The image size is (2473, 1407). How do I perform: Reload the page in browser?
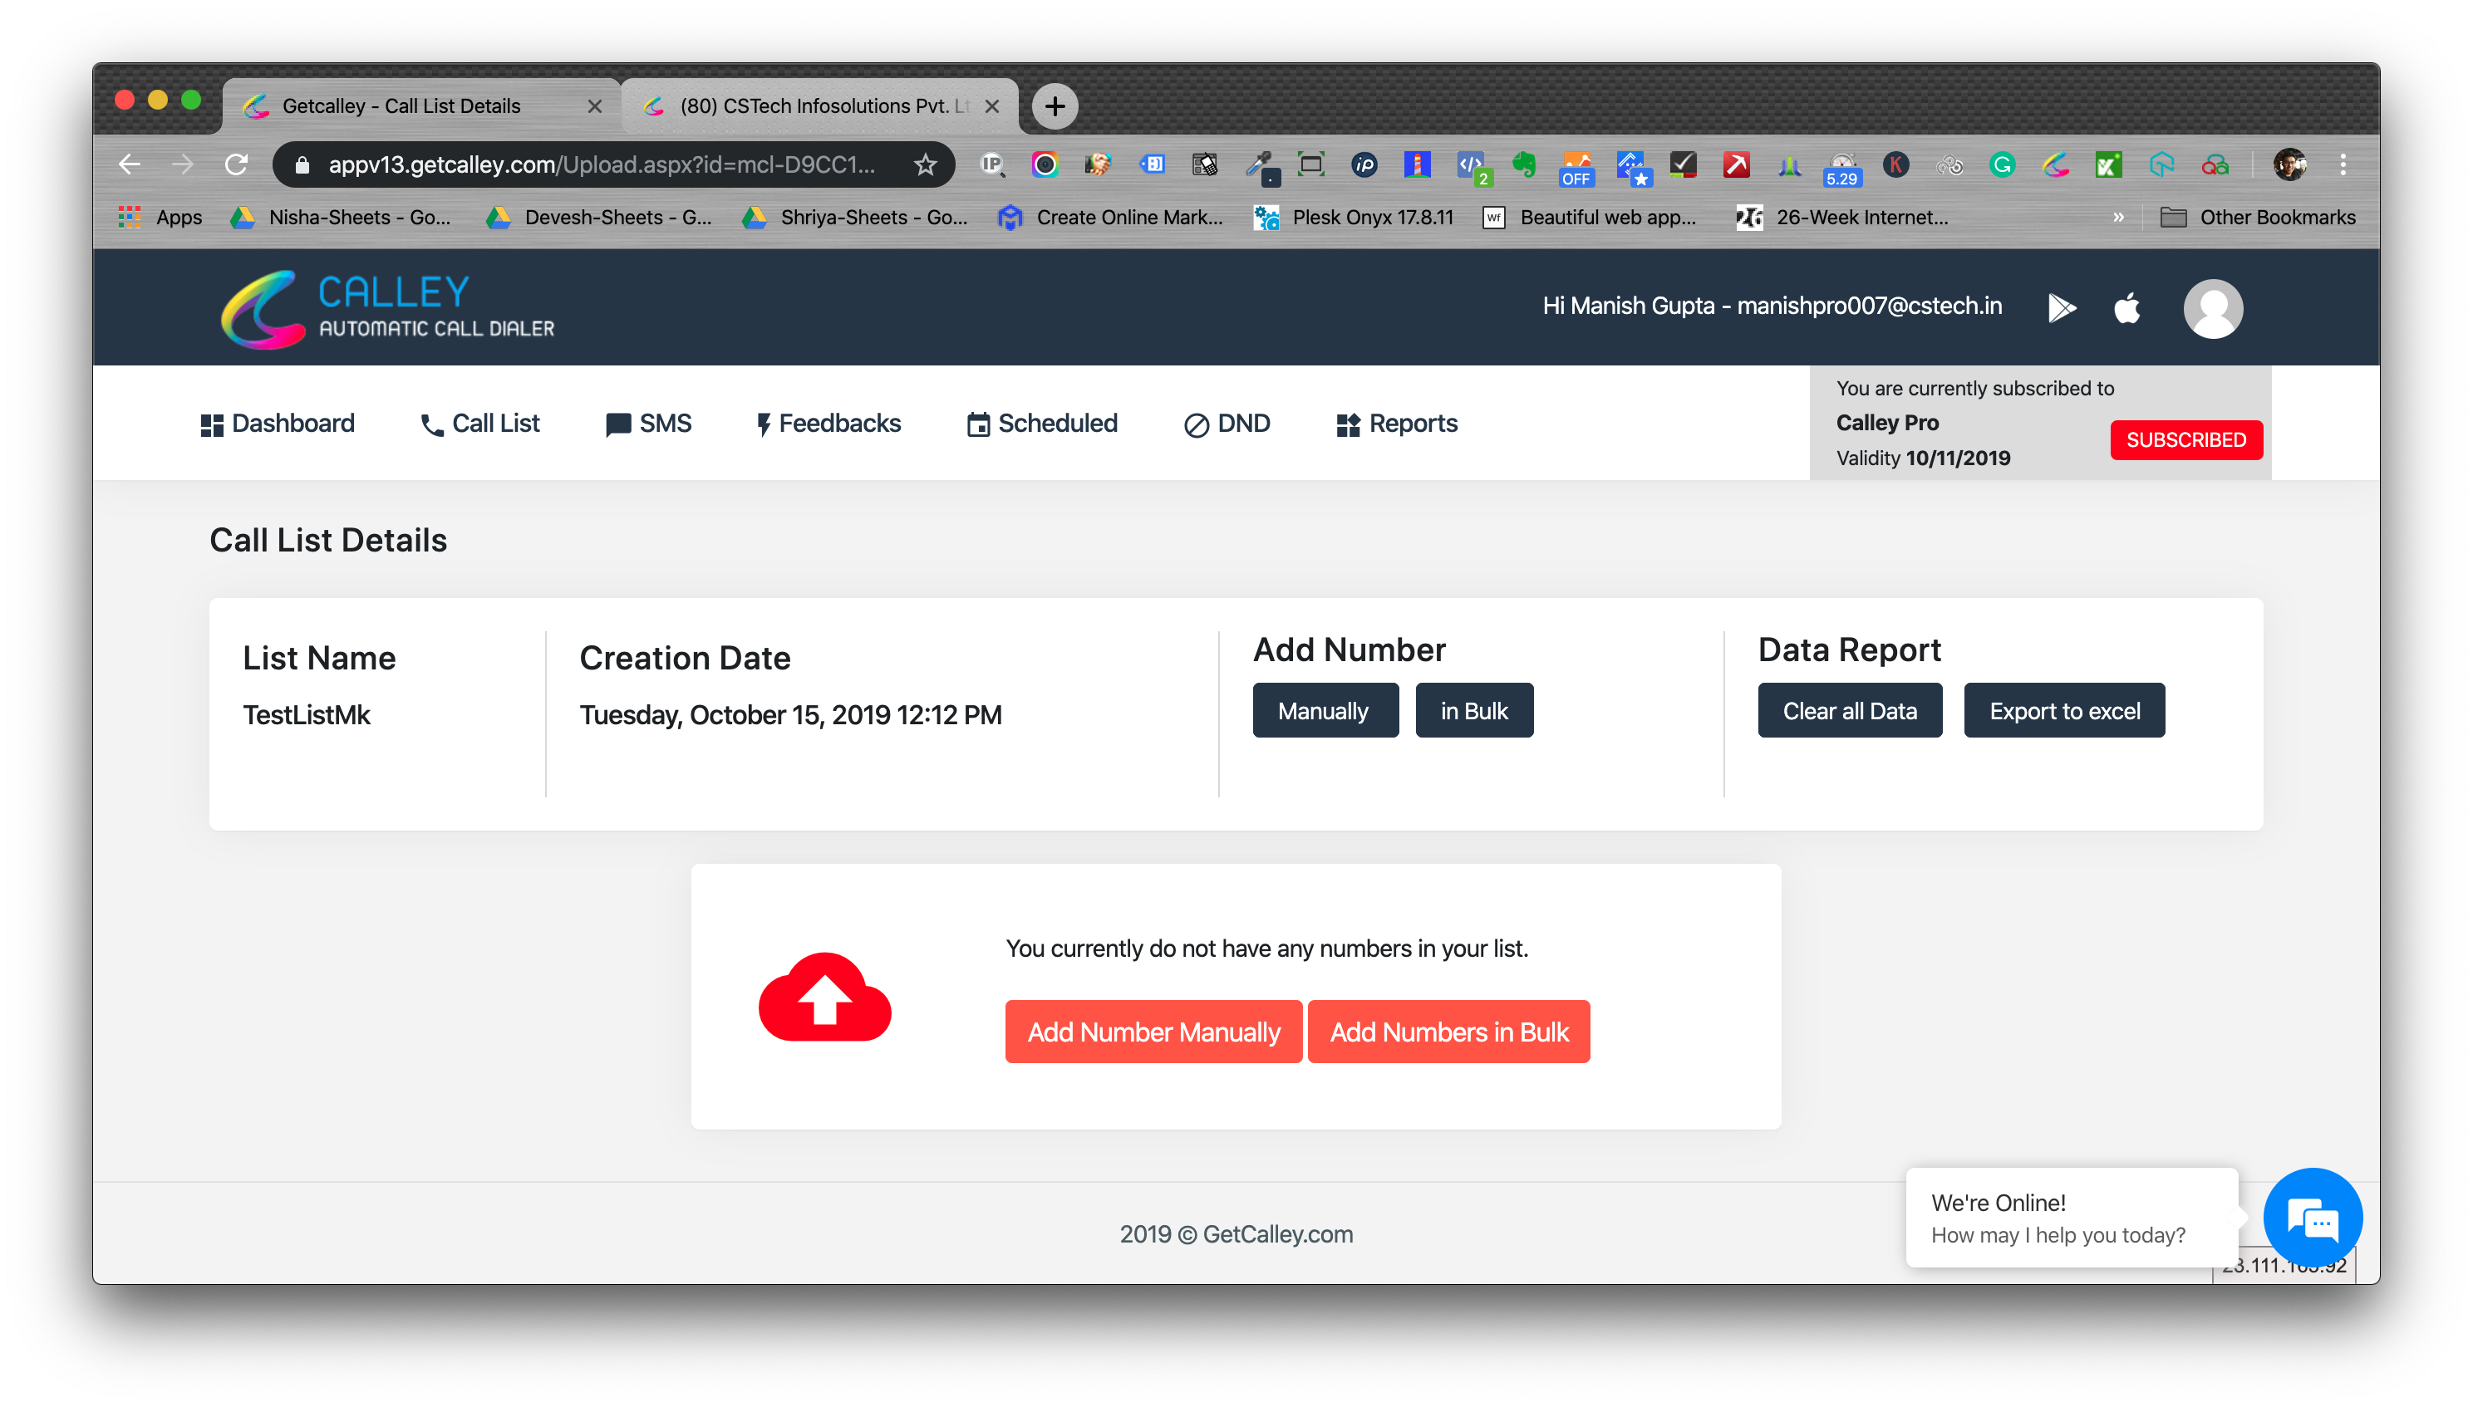click(x=236, y=165)
